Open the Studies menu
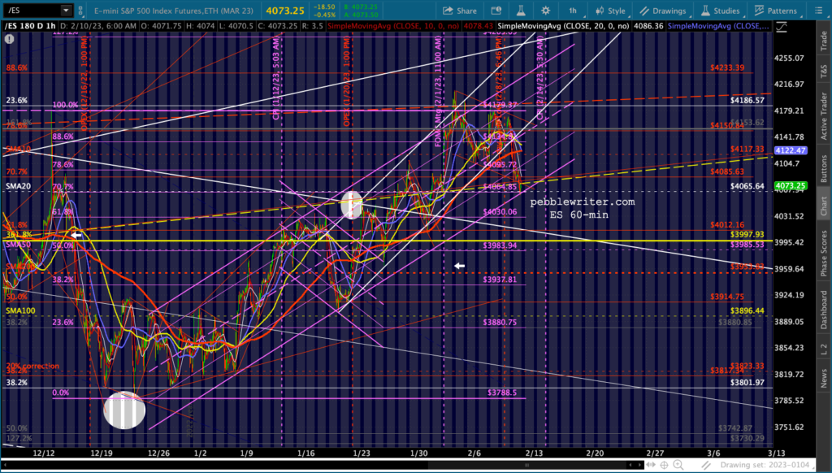 click(721, 11)
